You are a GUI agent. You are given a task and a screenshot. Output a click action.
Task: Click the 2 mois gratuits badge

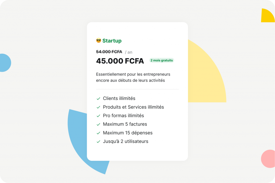point(162,61)
